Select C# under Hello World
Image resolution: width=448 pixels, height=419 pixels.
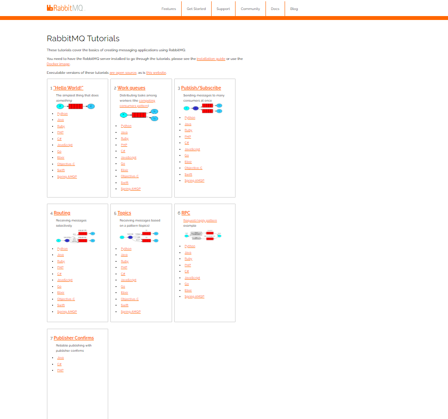pyautogui.click(x=59, y=139)
